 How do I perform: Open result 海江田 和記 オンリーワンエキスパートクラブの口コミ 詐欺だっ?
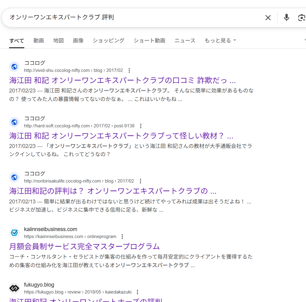[122, 80]
